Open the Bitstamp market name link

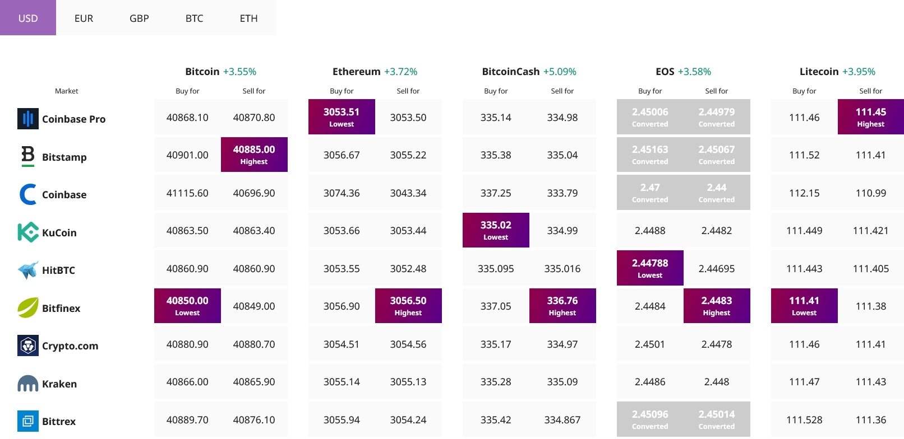64,157
